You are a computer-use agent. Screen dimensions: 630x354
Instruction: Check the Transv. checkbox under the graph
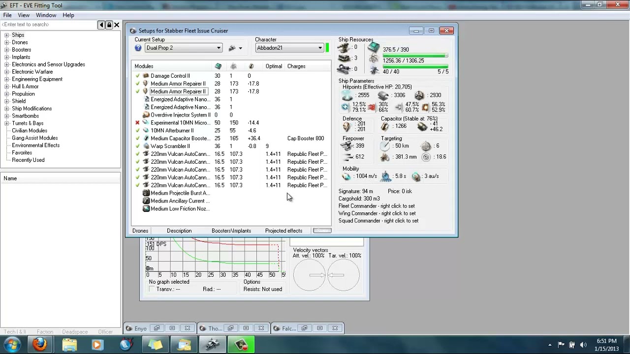pyautogui.click(x=152, y=289)
